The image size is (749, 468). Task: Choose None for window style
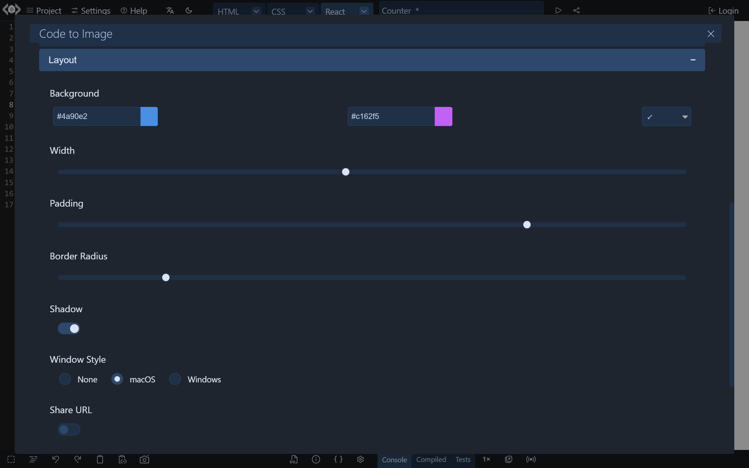(x=65, y=379)
